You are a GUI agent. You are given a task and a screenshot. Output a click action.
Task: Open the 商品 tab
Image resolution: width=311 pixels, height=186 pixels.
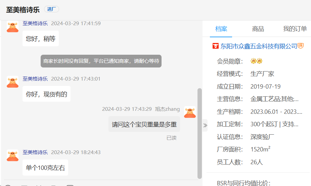[x=258, y=29]
